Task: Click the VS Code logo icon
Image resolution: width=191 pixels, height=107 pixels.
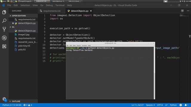Action: pyautogui.click(x=3, y=5)
